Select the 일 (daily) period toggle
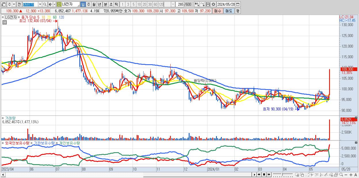The width and height of the screenshot is (359, 178). coord(83,4)
